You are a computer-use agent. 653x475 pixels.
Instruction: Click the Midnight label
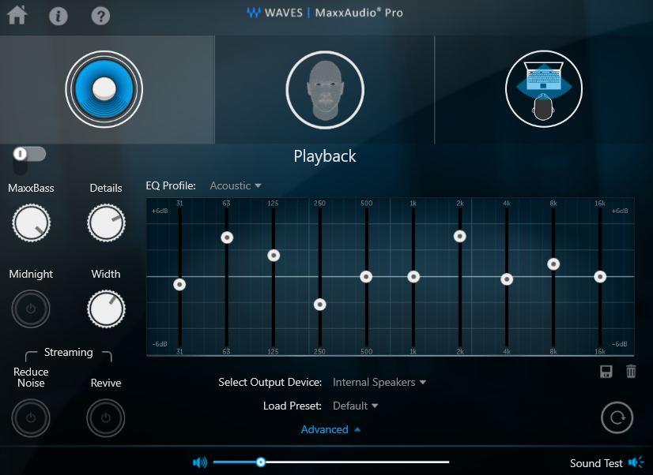(31, 275)
